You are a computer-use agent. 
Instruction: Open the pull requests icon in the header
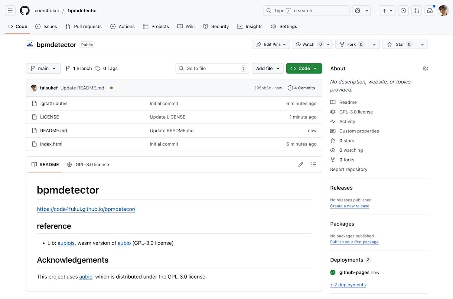[x=417, y=11]
